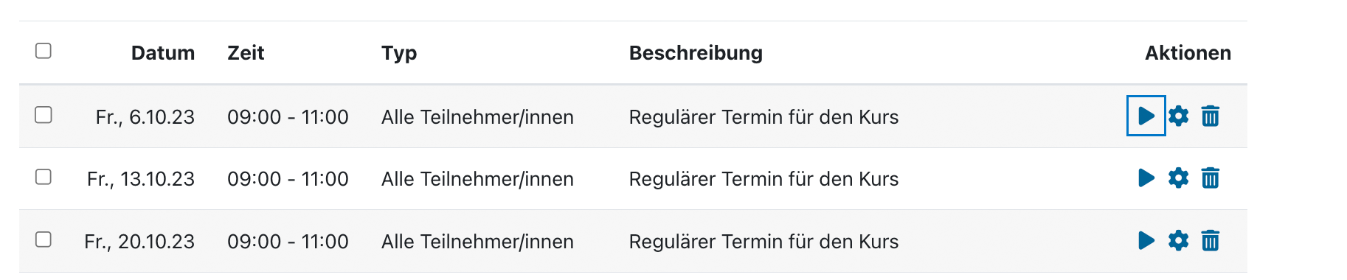This screenshot has width=1347, height=280.
Task: Delete the 13.10.23 appointment via trash icon
Action: [1210, 178]
